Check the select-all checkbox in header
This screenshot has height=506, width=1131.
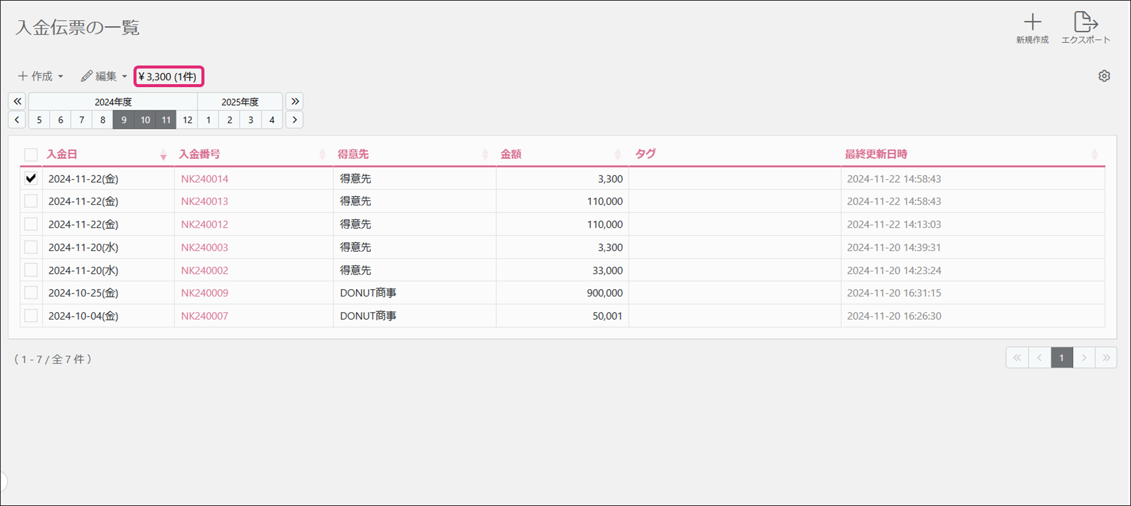(x=31, y=155)
